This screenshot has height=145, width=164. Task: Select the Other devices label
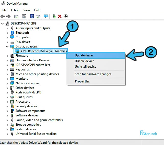click(25, 88)
